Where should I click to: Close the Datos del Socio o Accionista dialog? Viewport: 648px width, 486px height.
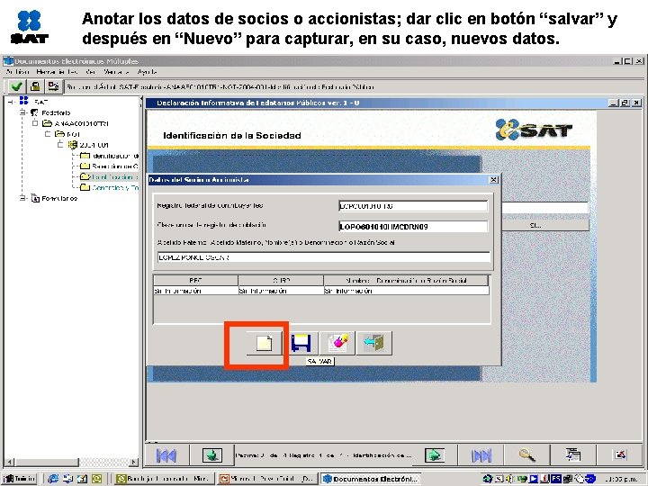pos(494,179)
